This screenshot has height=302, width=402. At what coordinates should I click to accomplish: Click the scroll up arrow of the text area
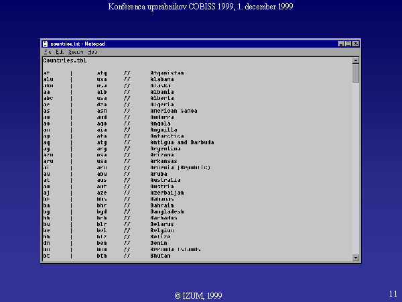pyautogui.click(x=356, y=60)
